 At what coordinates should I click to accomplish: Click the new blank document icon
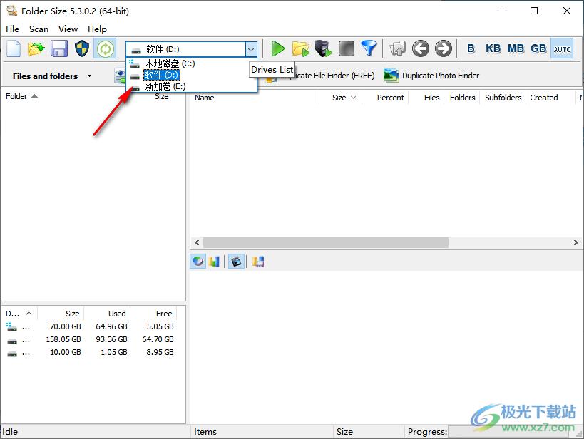pyautogui.click(x=14, y=48)
